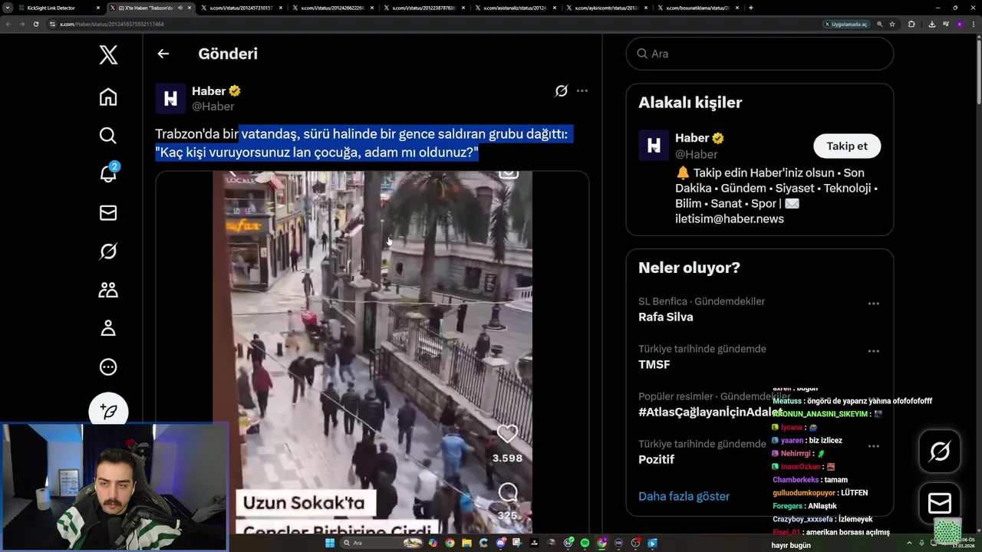
Task: Open the three-dot menu on Haber's post
Action: pos(582,90)
